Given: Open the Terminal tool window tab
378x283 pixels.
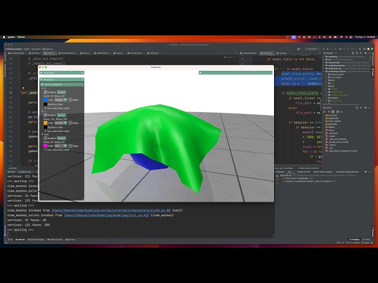Looking at the screenshot, I should click(x=20, y=240).
